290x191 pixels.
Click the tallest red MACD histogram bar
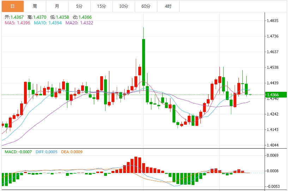pyautogui.click(x=136, y=165)
